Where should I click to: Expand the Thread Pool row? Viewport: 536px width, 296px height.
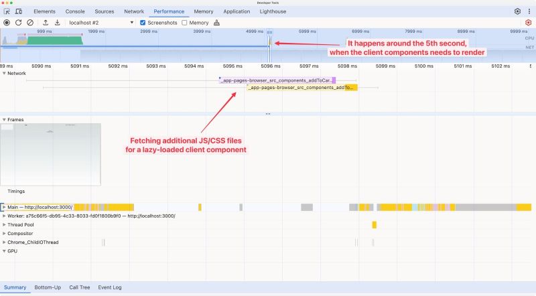click(4, 224)
